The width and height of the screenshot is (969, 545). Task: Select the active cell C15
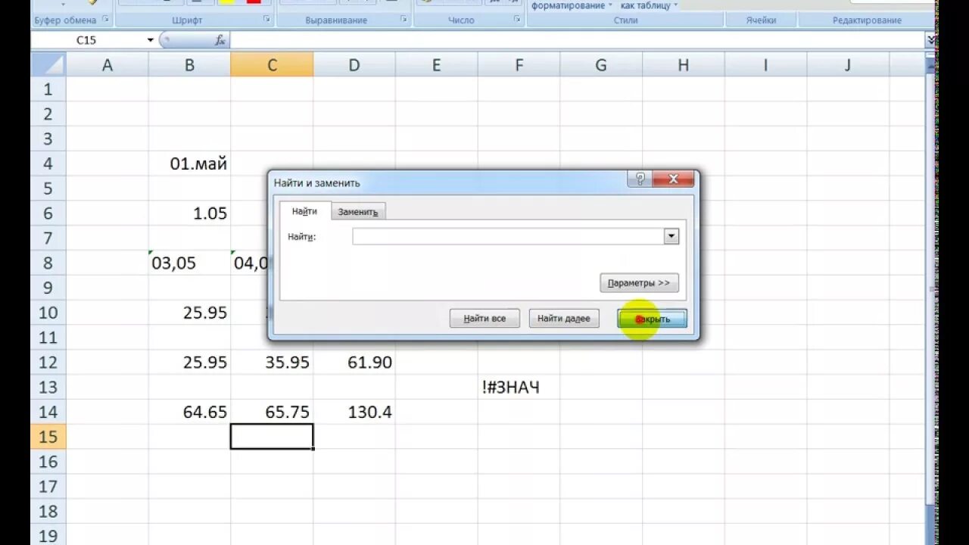click(x=272, y=437)
